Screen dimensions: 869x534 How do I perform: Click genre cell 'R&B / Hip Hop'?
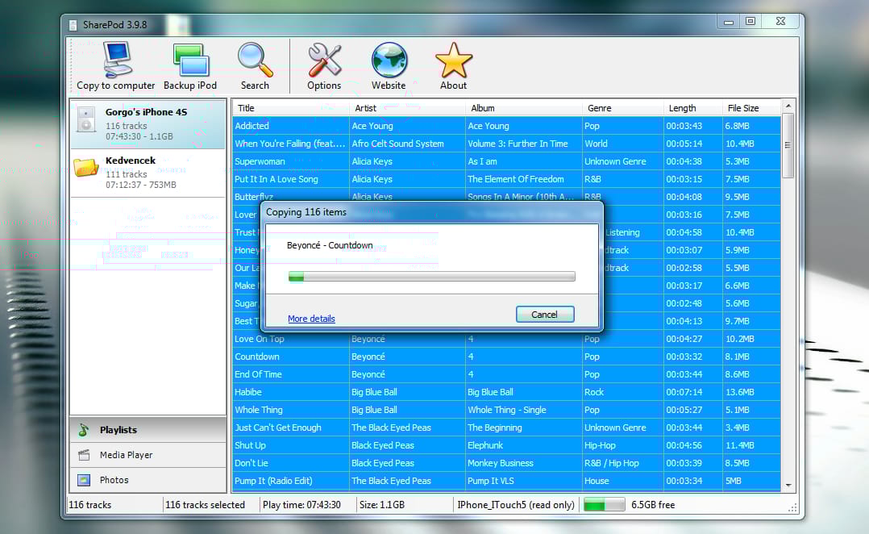point(612,463)
